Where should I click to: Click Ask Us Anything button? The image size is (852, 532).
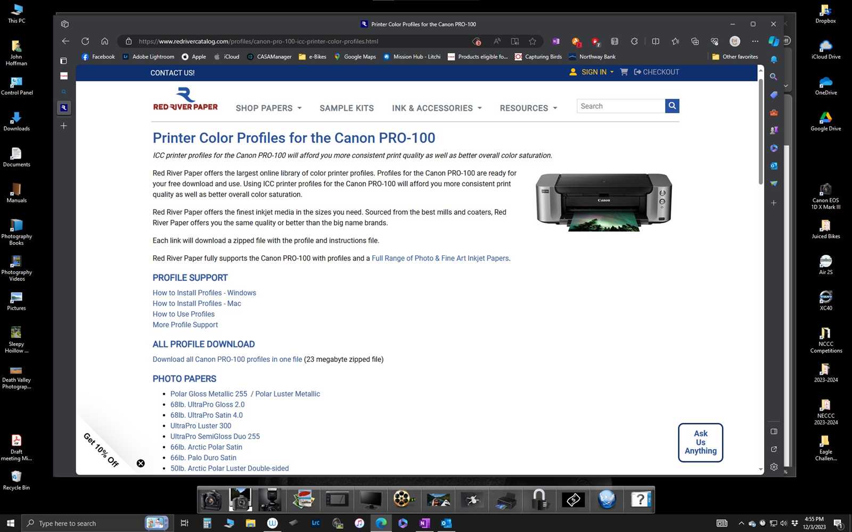tap(701, 443)
